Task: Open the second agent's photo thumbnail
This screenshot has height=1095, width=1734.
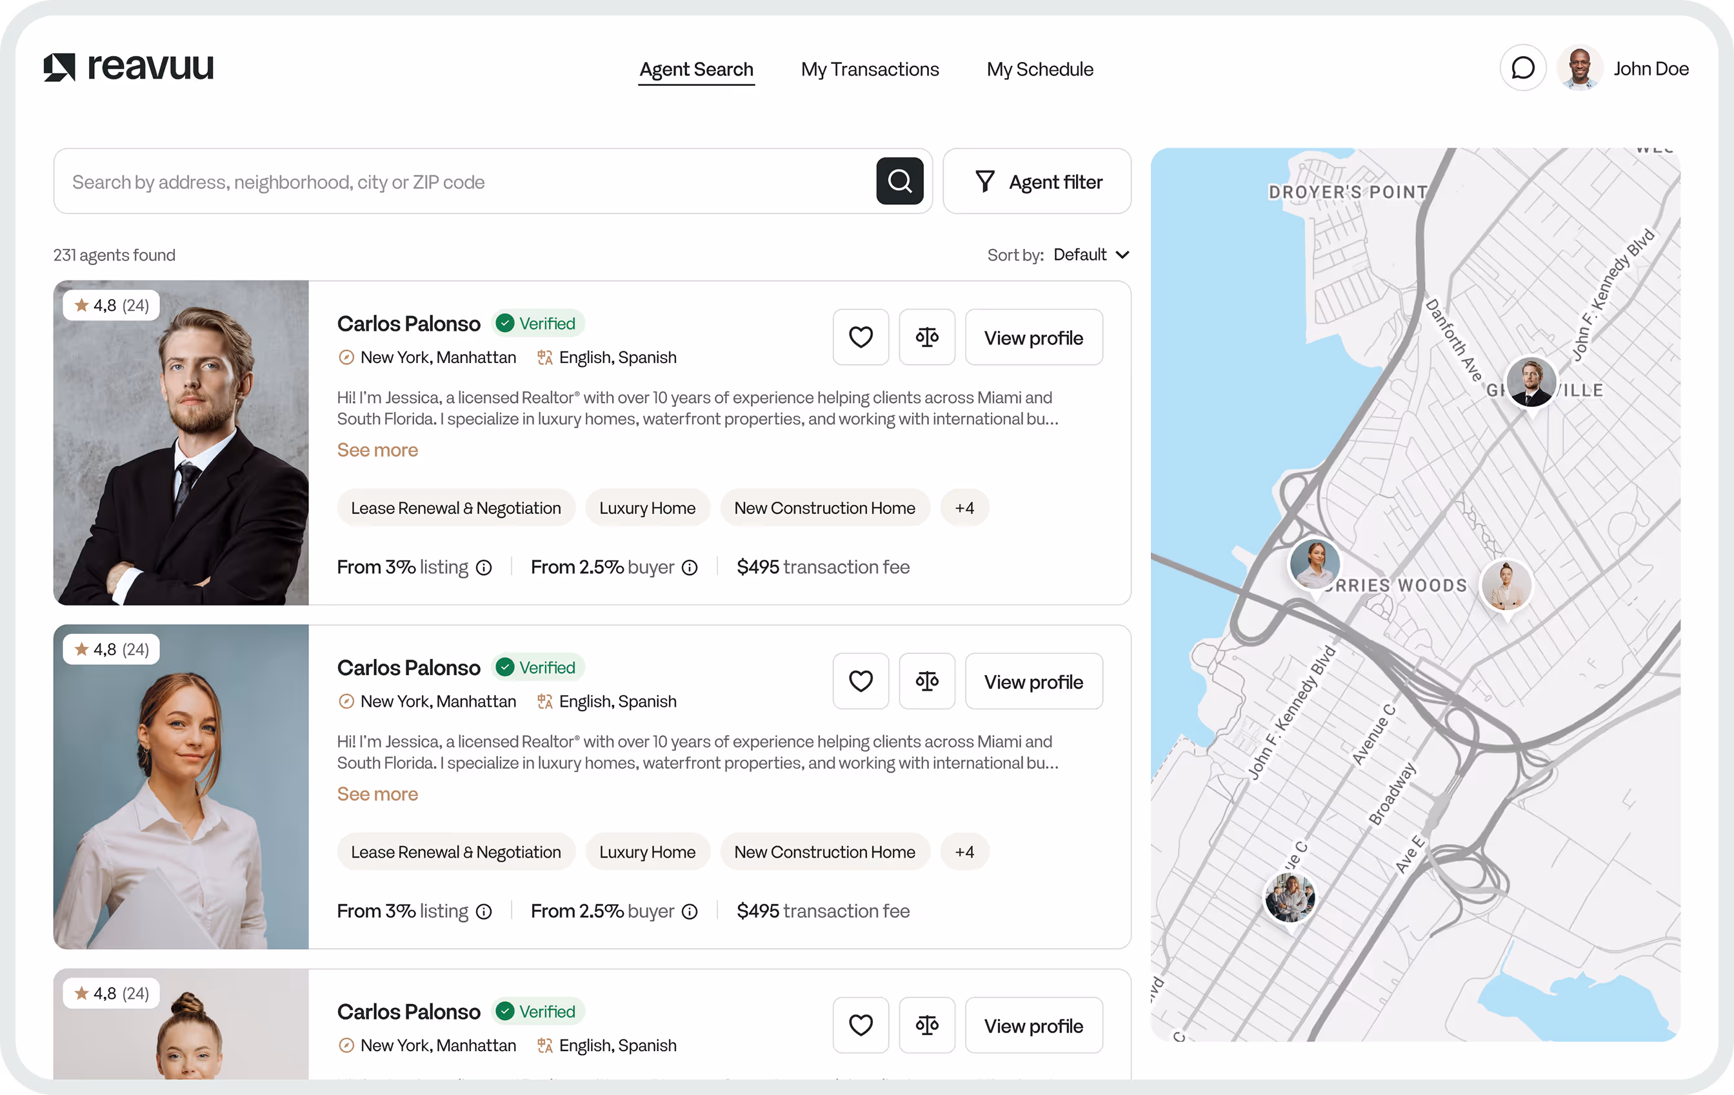Action: point(181,787)
